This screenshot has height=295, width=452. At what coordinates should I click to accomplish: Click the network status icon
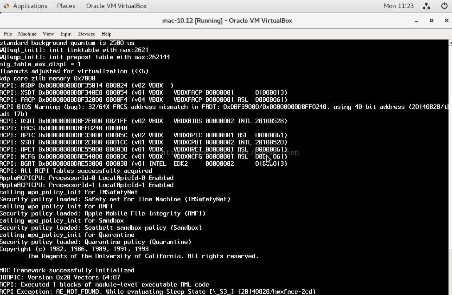(x=426, y=6)
